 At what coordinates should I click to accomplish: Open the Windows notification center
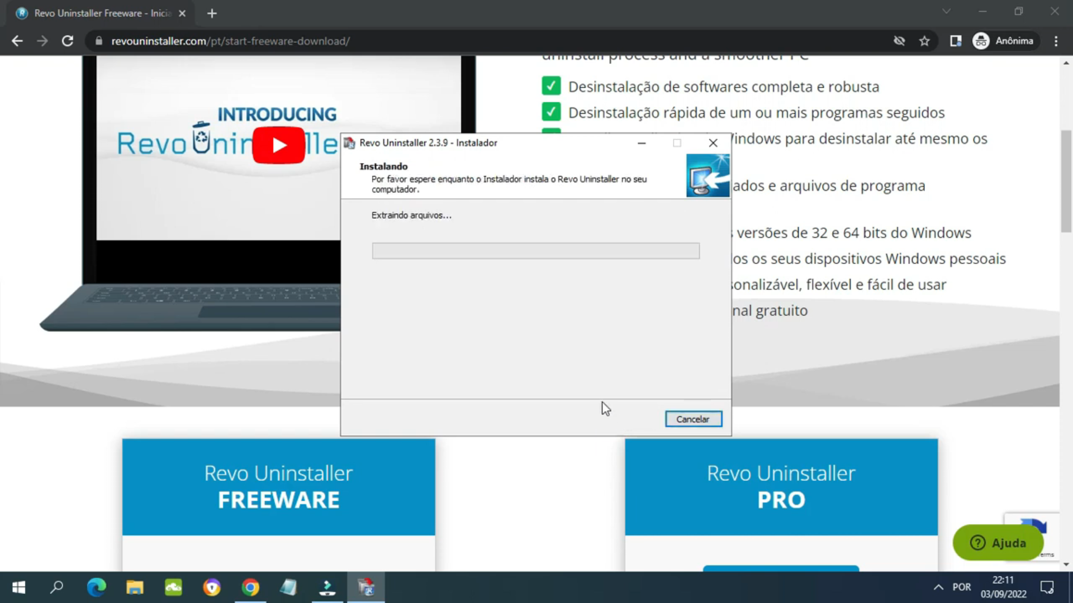[x=1047, y=587]
